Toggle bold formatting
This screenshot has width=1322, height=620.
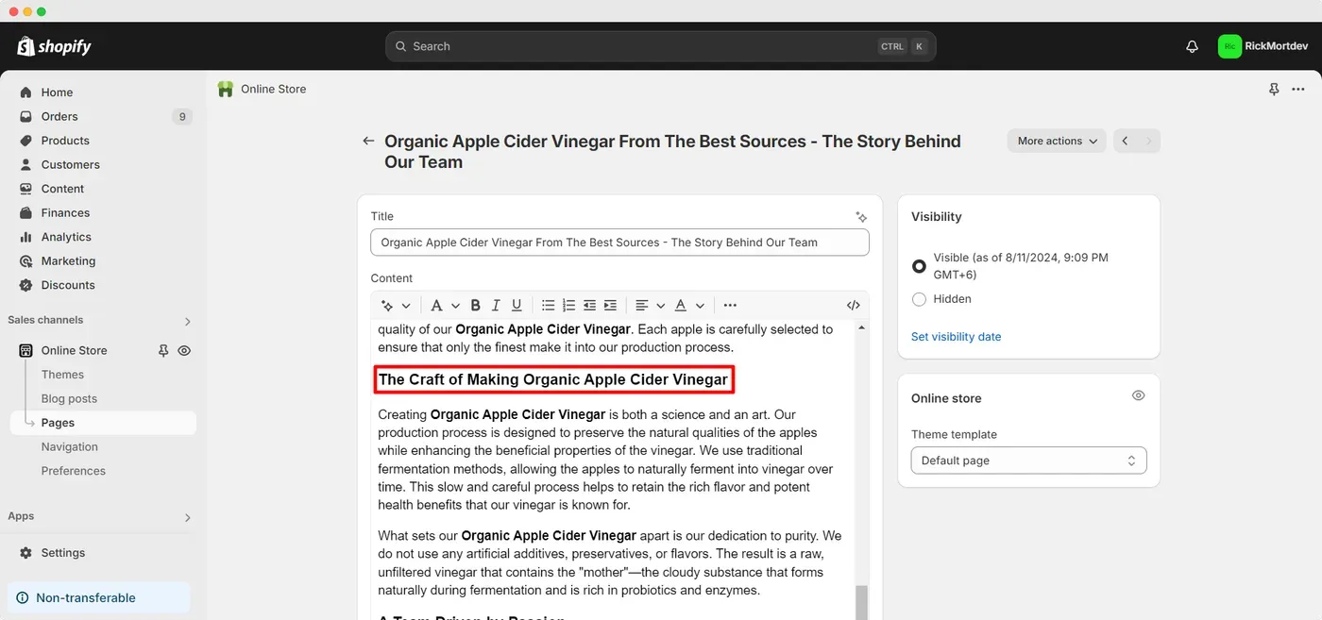475,306
